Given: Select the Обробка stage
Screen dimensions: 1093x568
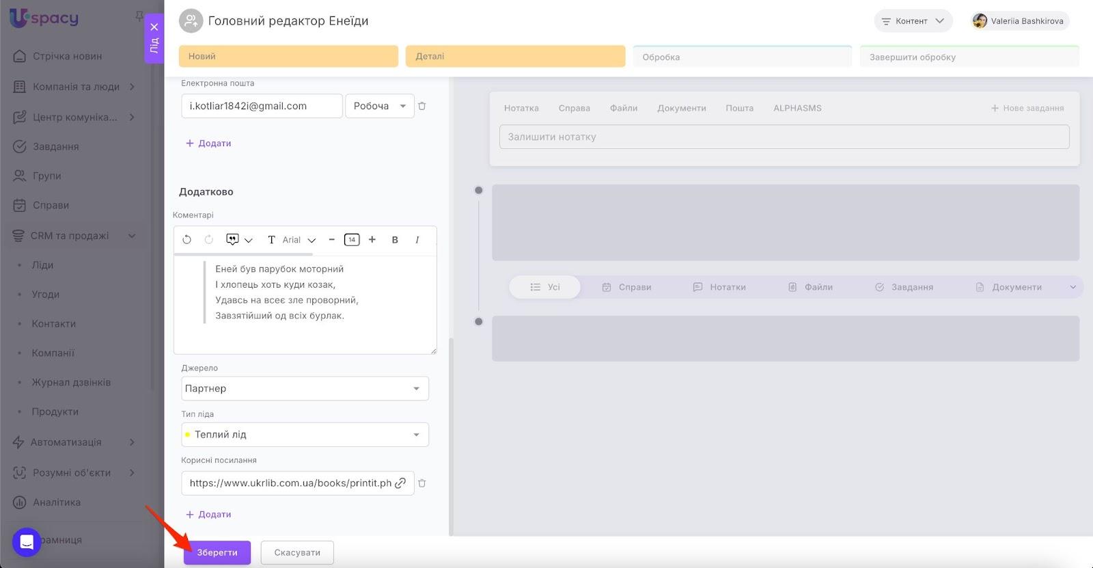Looking at the screenshot, I should (742, 57).
